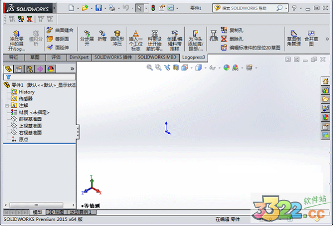Image resolution: width=334 pixels, height=226 pixels.
Task: Select the 材质 <未指定> material item
Action: coord(30,112)
